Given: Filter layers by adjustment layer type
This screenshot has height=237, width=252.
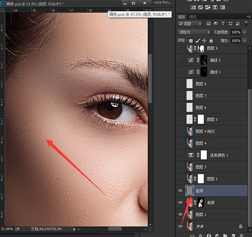Looking at the screenshot, I should (216, 23).
